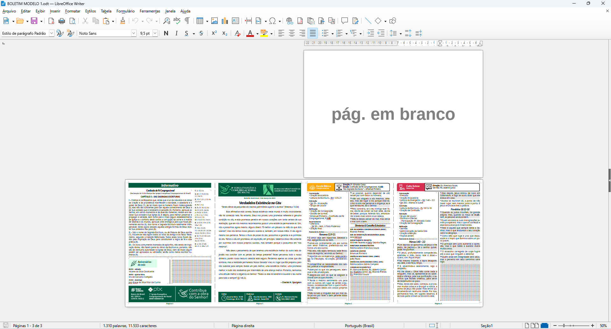Create new style from selection
The height and width of the screenshot is (329, 611).
tap(71, 33)
